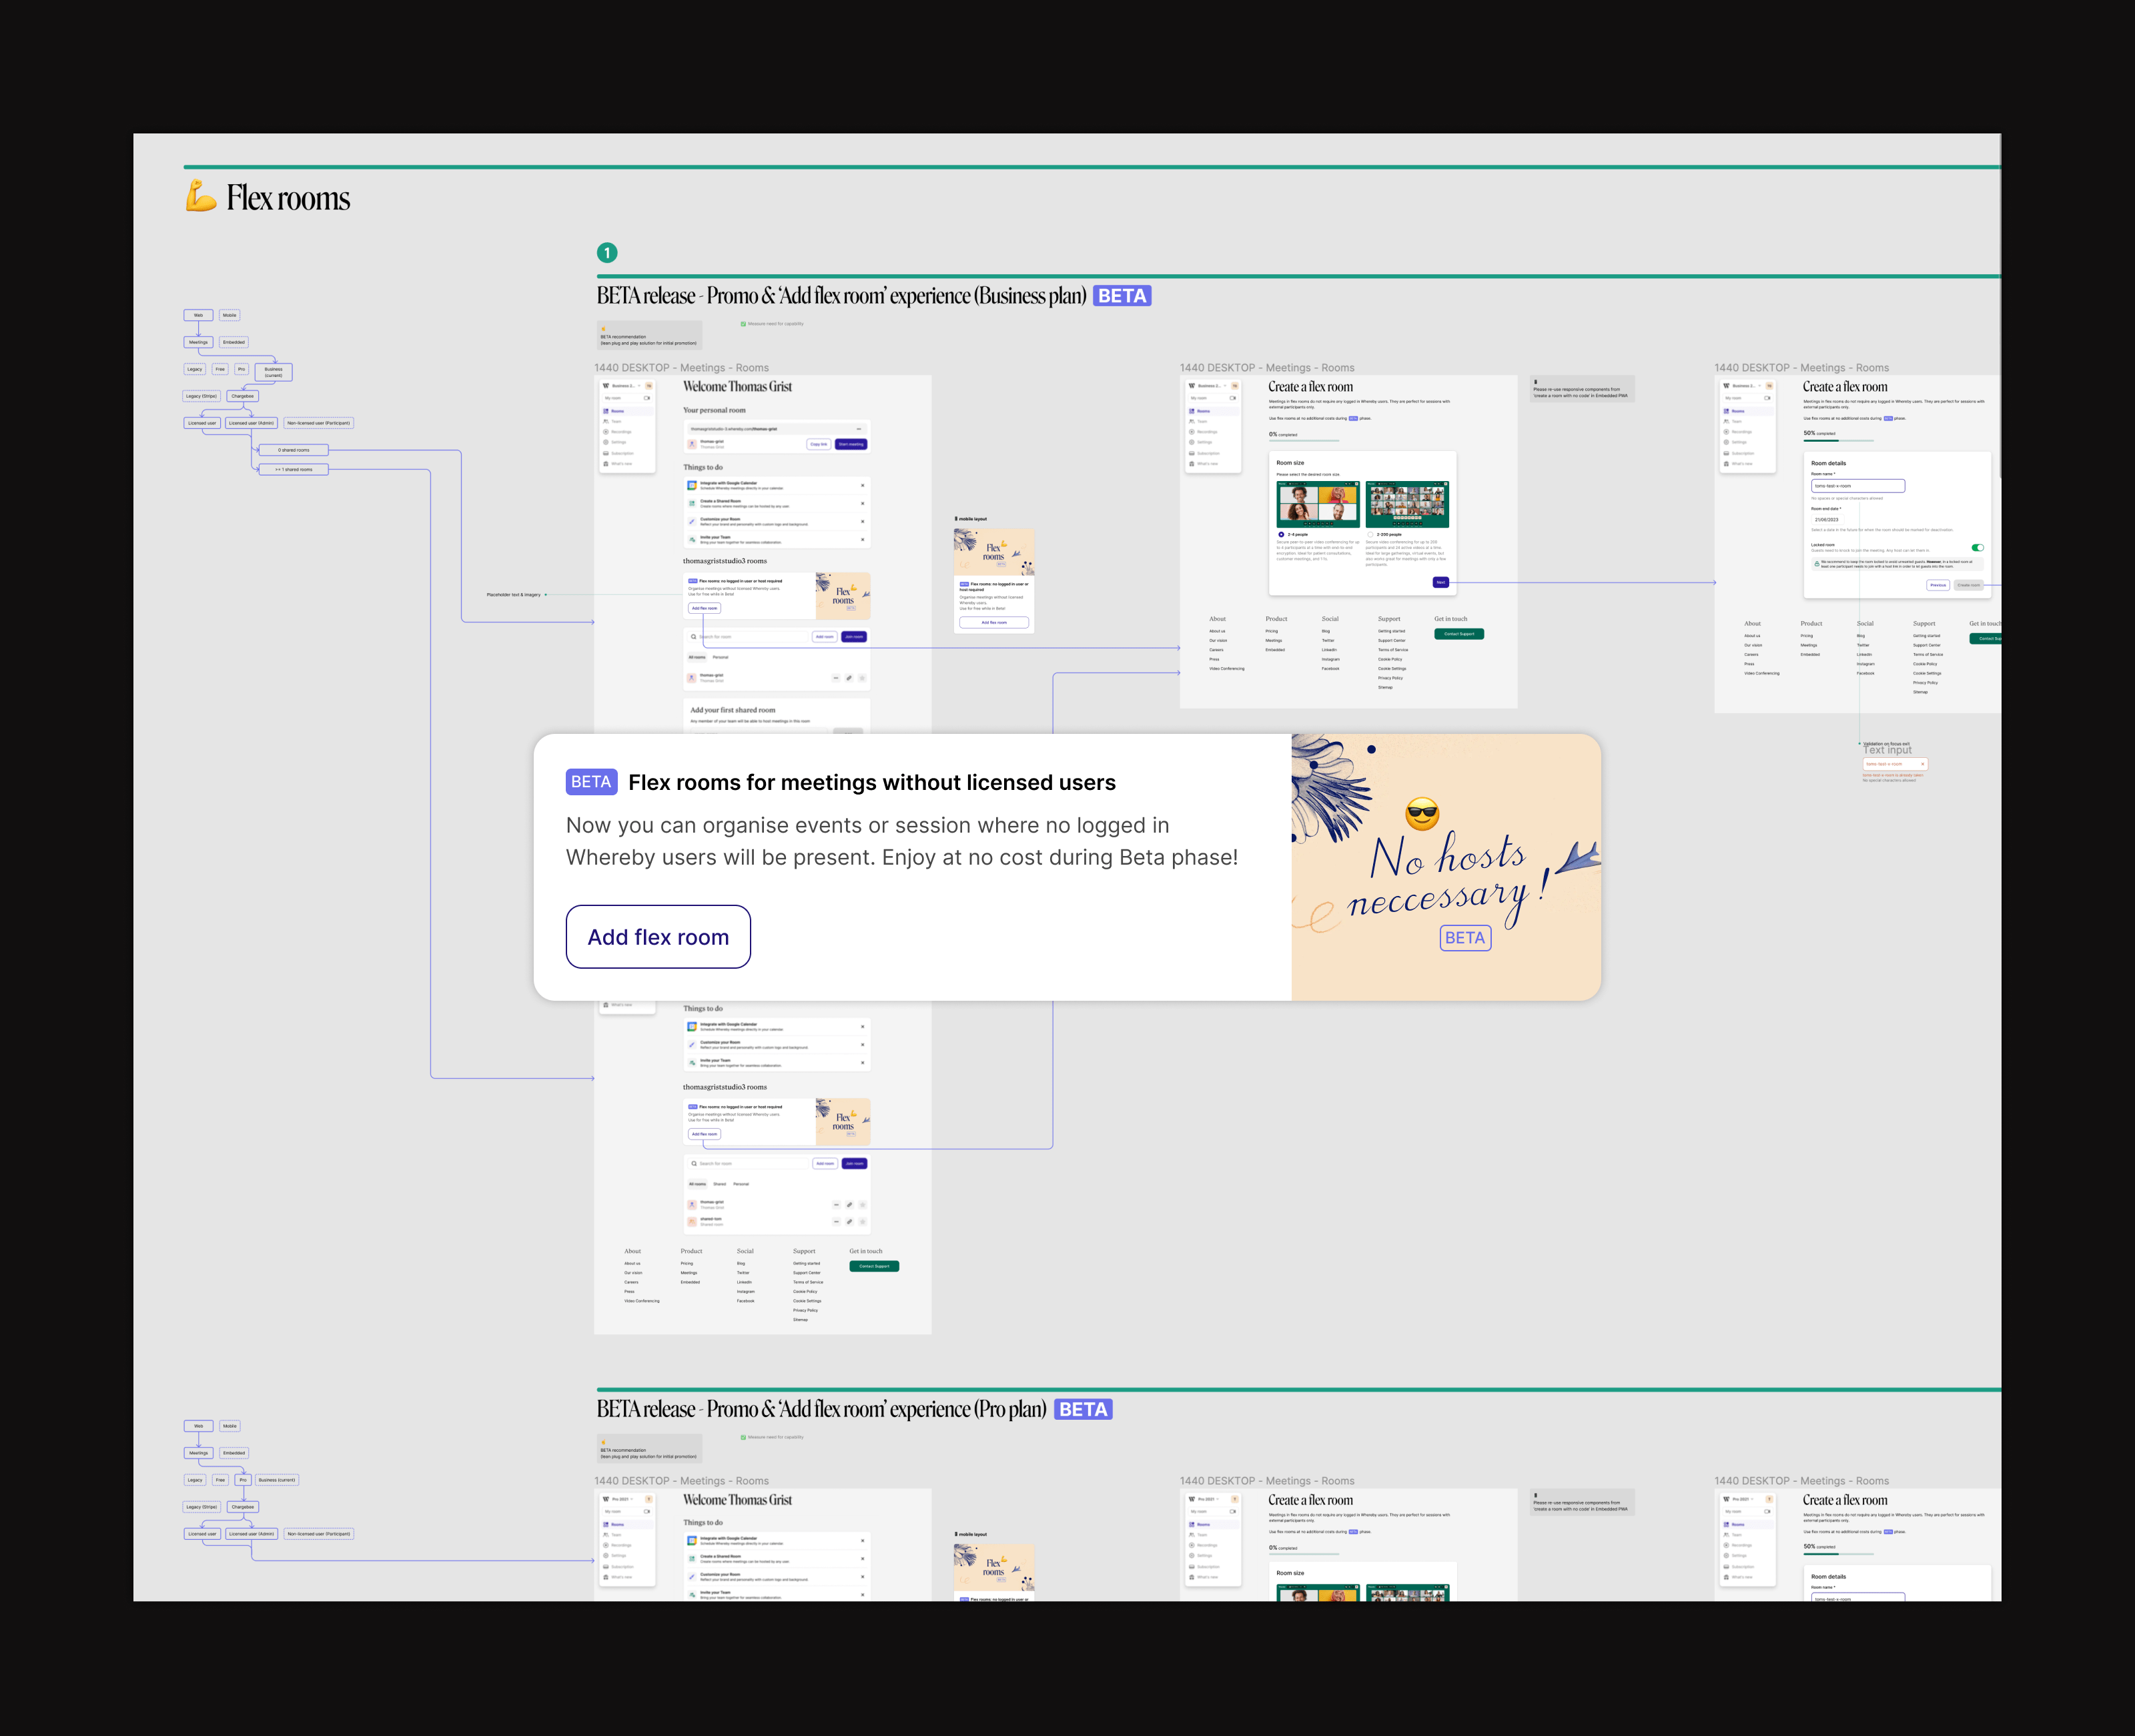Screen dimensions: 2135x1736
Task: Expand Business 2... dropdown in 50% completed frame
Action: click(x=1746, y=385)
